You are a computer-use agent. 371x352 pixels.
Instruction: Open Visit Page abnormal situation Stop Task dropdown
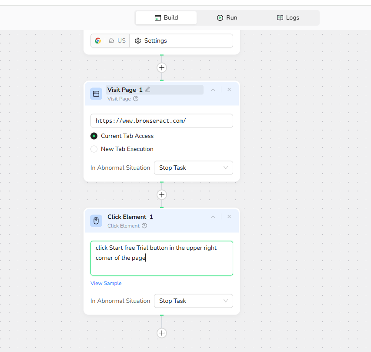tap(193, 168)
